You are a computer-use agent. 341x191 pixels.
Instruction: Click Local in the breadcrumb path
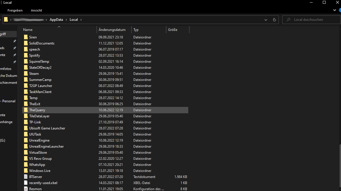coord(74,20)
